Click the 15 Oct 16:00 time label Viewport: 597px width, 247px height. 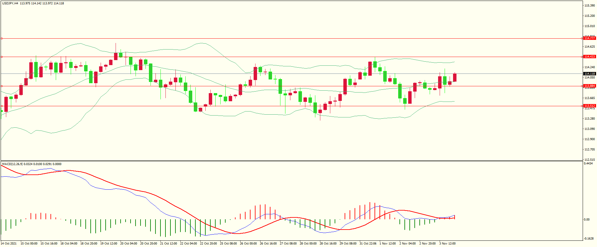(49, 244)
